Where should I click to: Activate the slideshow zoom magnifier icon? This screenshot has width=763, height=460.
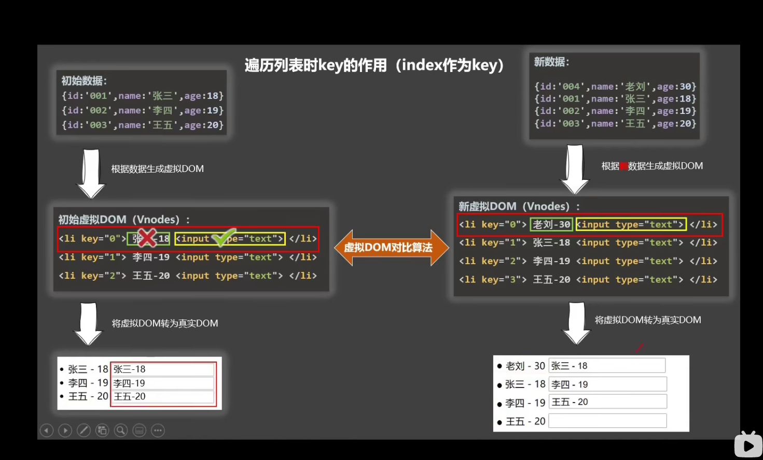(121, 430)
